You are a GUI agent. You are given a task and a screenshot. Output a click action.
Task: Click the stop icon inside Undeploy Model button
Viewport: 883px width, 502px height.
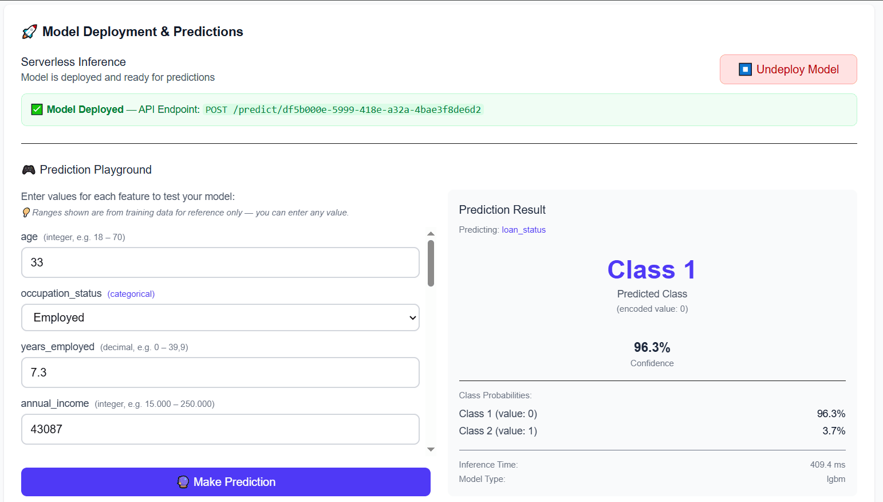pos(744,69)
